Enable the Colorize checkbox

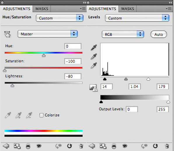41,115
